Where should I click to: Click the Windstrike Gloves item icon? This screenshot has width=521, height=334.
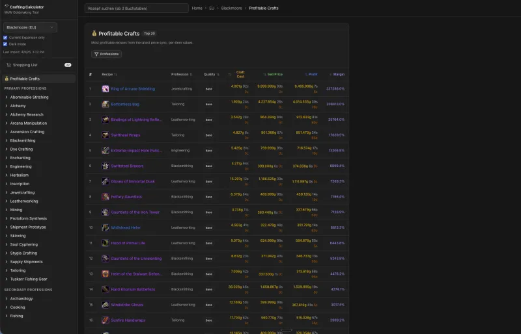[106, 305]
